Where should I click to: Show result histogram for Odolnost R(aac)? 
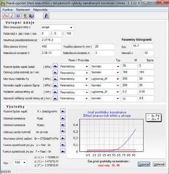tap(63, 125)
